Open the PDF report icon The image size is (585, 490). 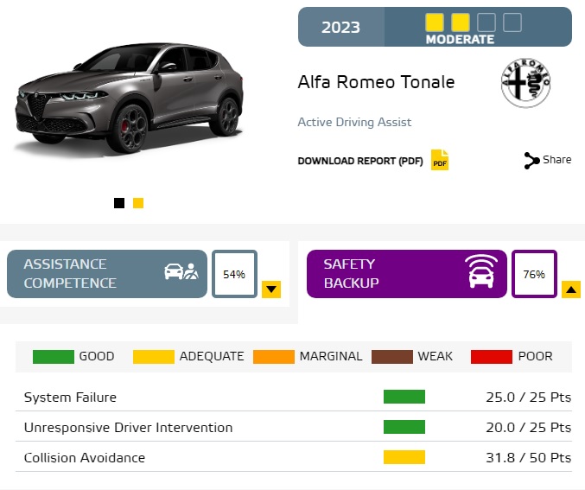[440, 160]
